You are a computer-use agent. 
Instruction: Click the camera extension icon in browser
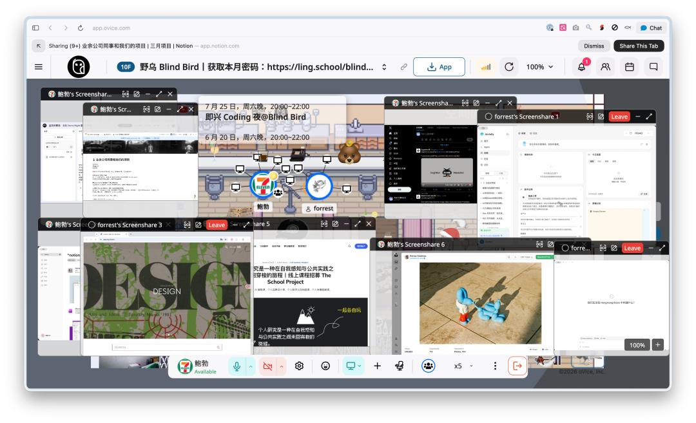pos(575,28)
